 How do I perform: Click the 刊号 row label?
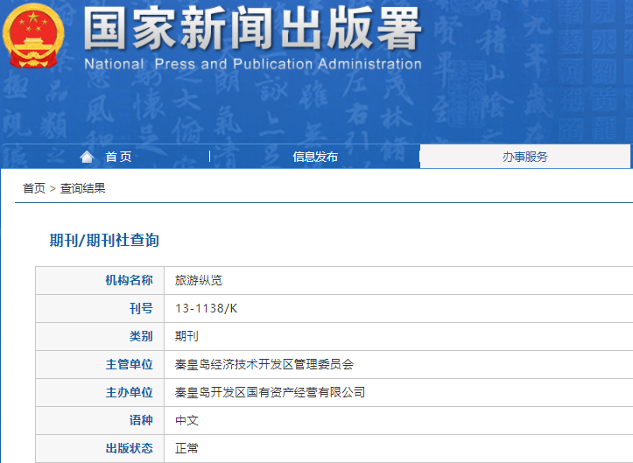click(x=140, y=308)
